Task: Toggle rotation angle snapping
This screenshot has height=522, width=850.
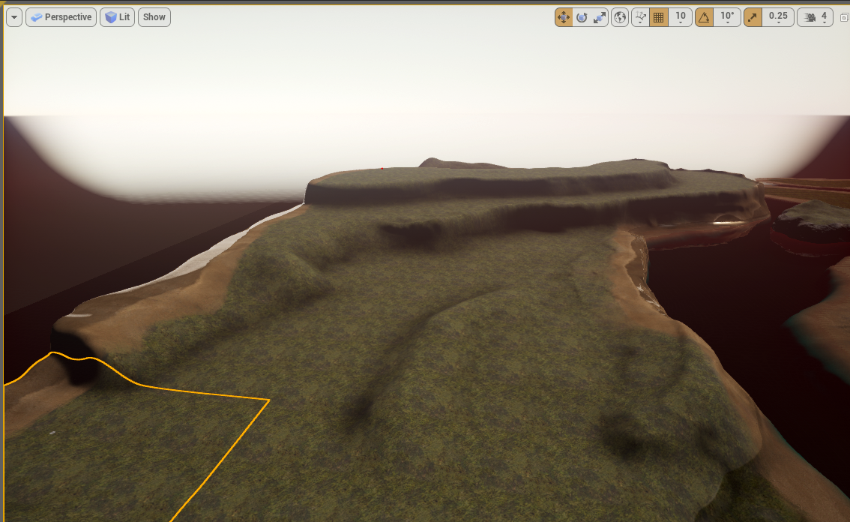Action: [704, 17]
